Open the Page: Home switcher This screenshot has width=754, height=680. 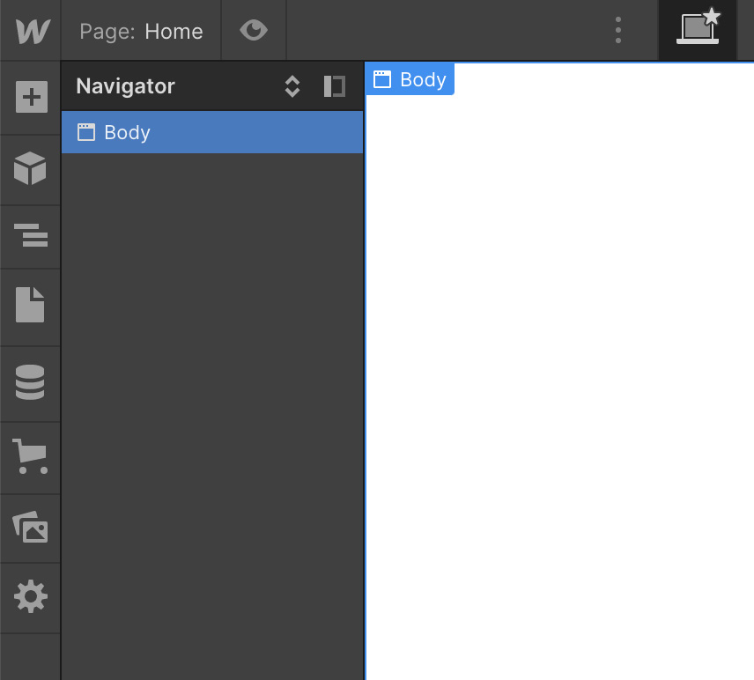point(141,32)
